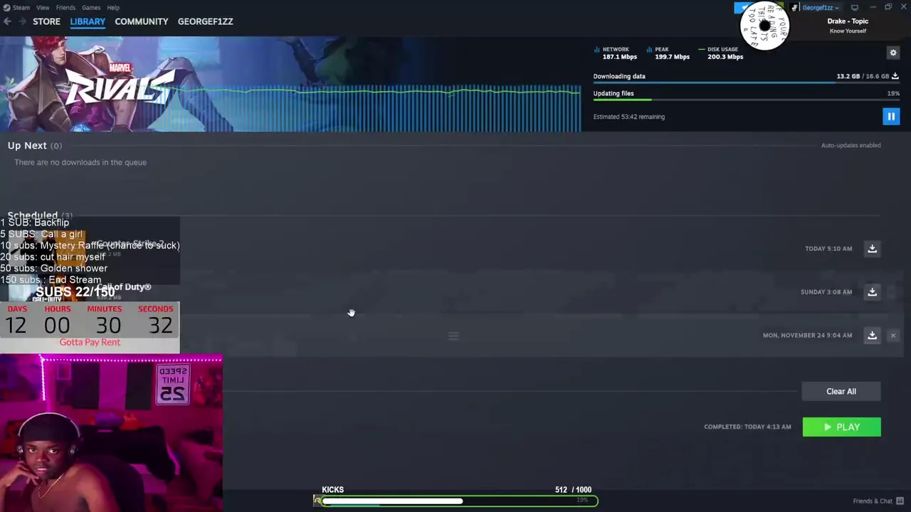Go forward with the forward arrow
Image resolution: width=911 pixels, height=512 pixels.
tap(22, 21)
